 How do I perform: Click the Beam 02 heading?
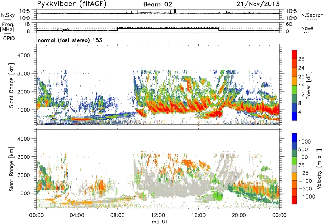pyautogui.click(x=157, y=4)
